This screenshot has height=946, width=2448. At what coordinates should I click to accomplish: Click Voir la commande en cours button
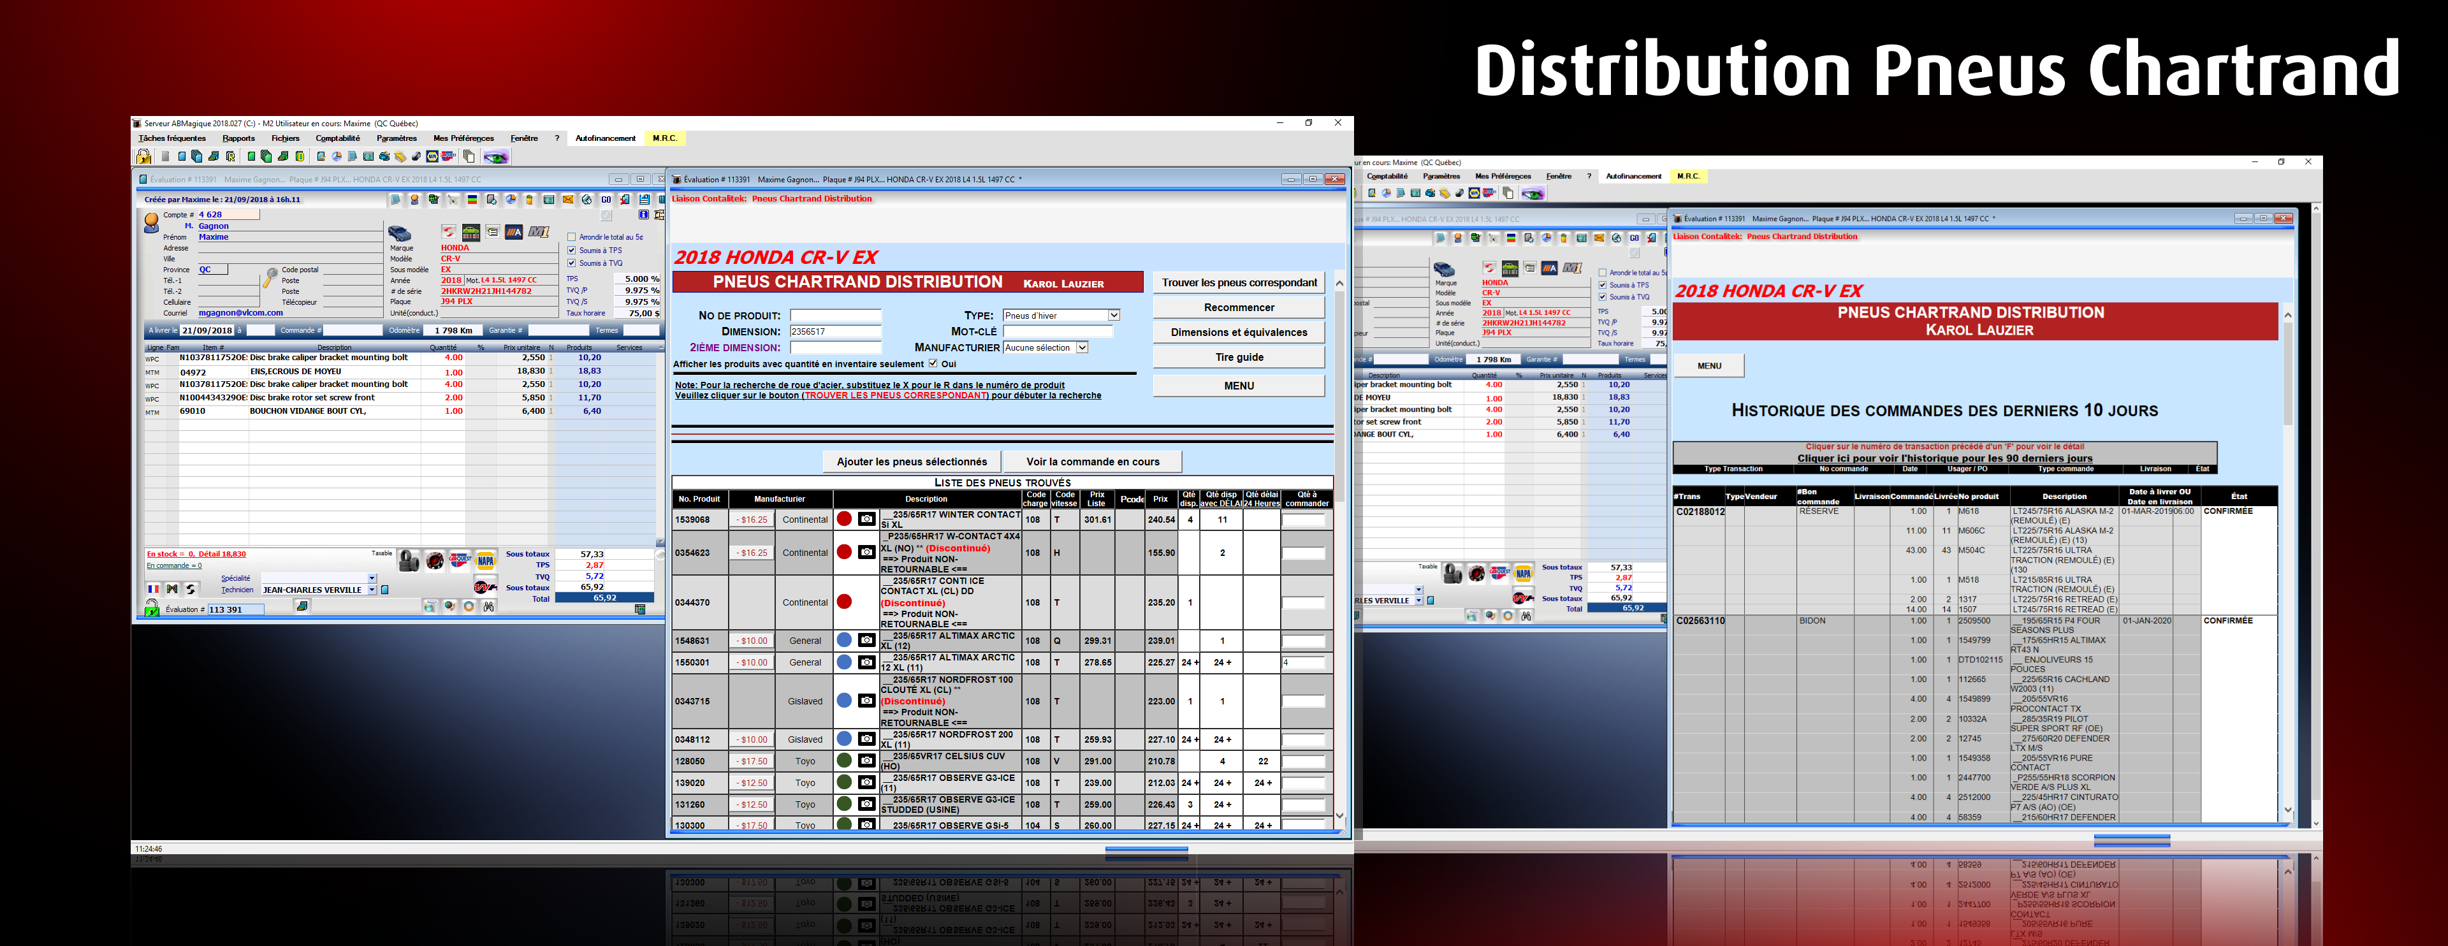1093,462
